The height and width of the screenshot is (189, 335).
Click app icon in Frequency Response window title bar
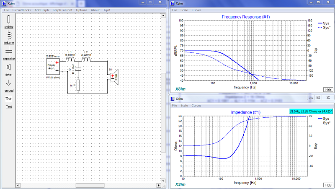coord(173,3)
